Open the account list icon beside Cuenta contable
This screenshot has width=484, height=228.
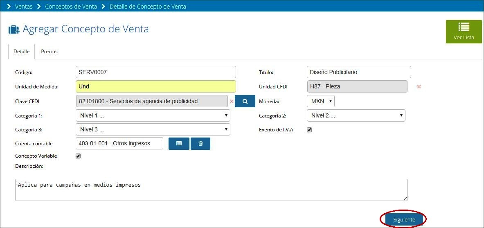pyautogui.click(x=179, y=144)
